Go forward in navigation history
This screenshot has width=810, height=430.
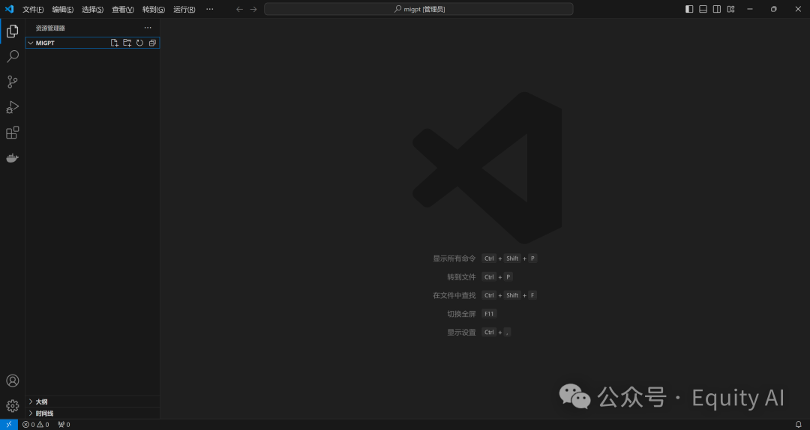253,9
